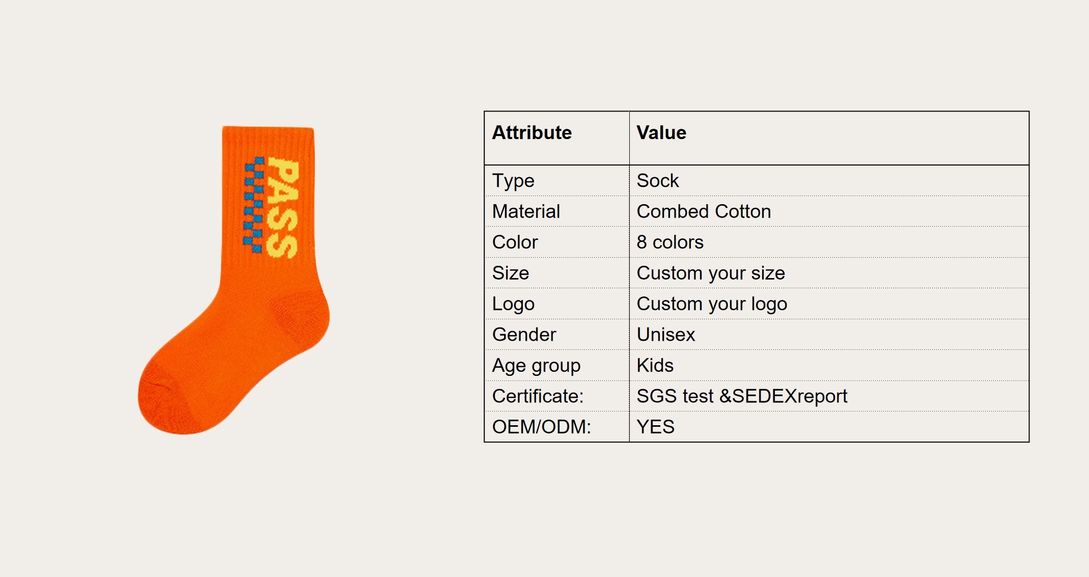This screenshot has height=577, width=1089.
Task: Click the Type row label
Action: tap(513, 181)
